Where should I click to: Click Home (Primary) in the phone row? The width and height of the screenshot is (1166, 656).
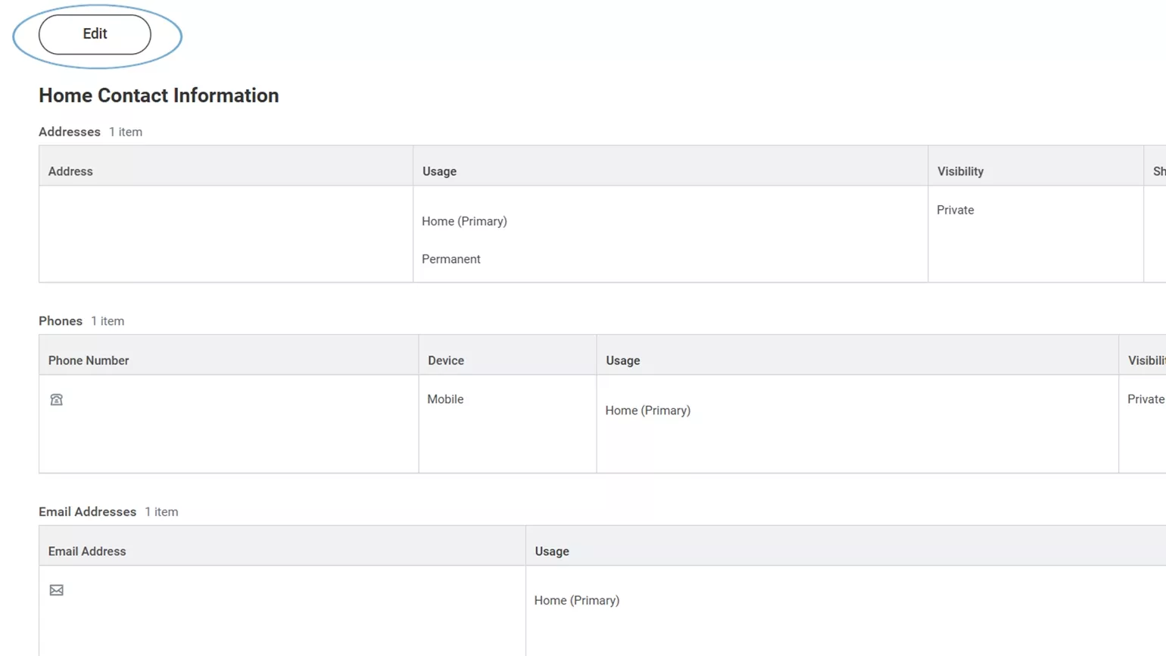pos(648,411)
